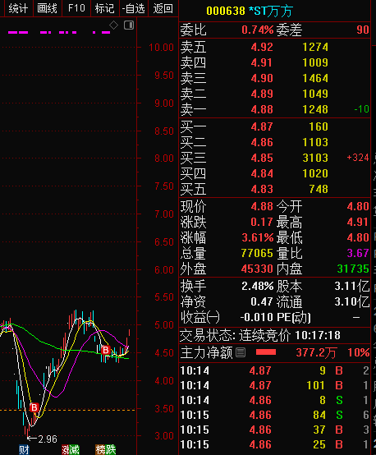This screenshot has height=455, width=376.
Task: Click 主力净额 amount 377.2万
Action: click(x=316, y=353)
